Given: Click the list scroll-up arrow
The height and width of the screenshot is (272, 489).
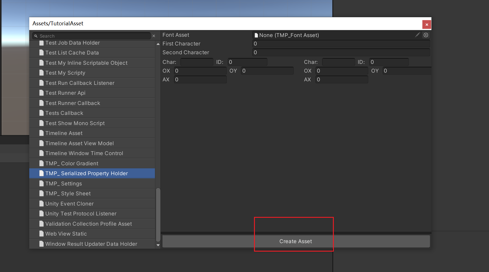Looking at the screenshot, I should [x=158, y=44].
